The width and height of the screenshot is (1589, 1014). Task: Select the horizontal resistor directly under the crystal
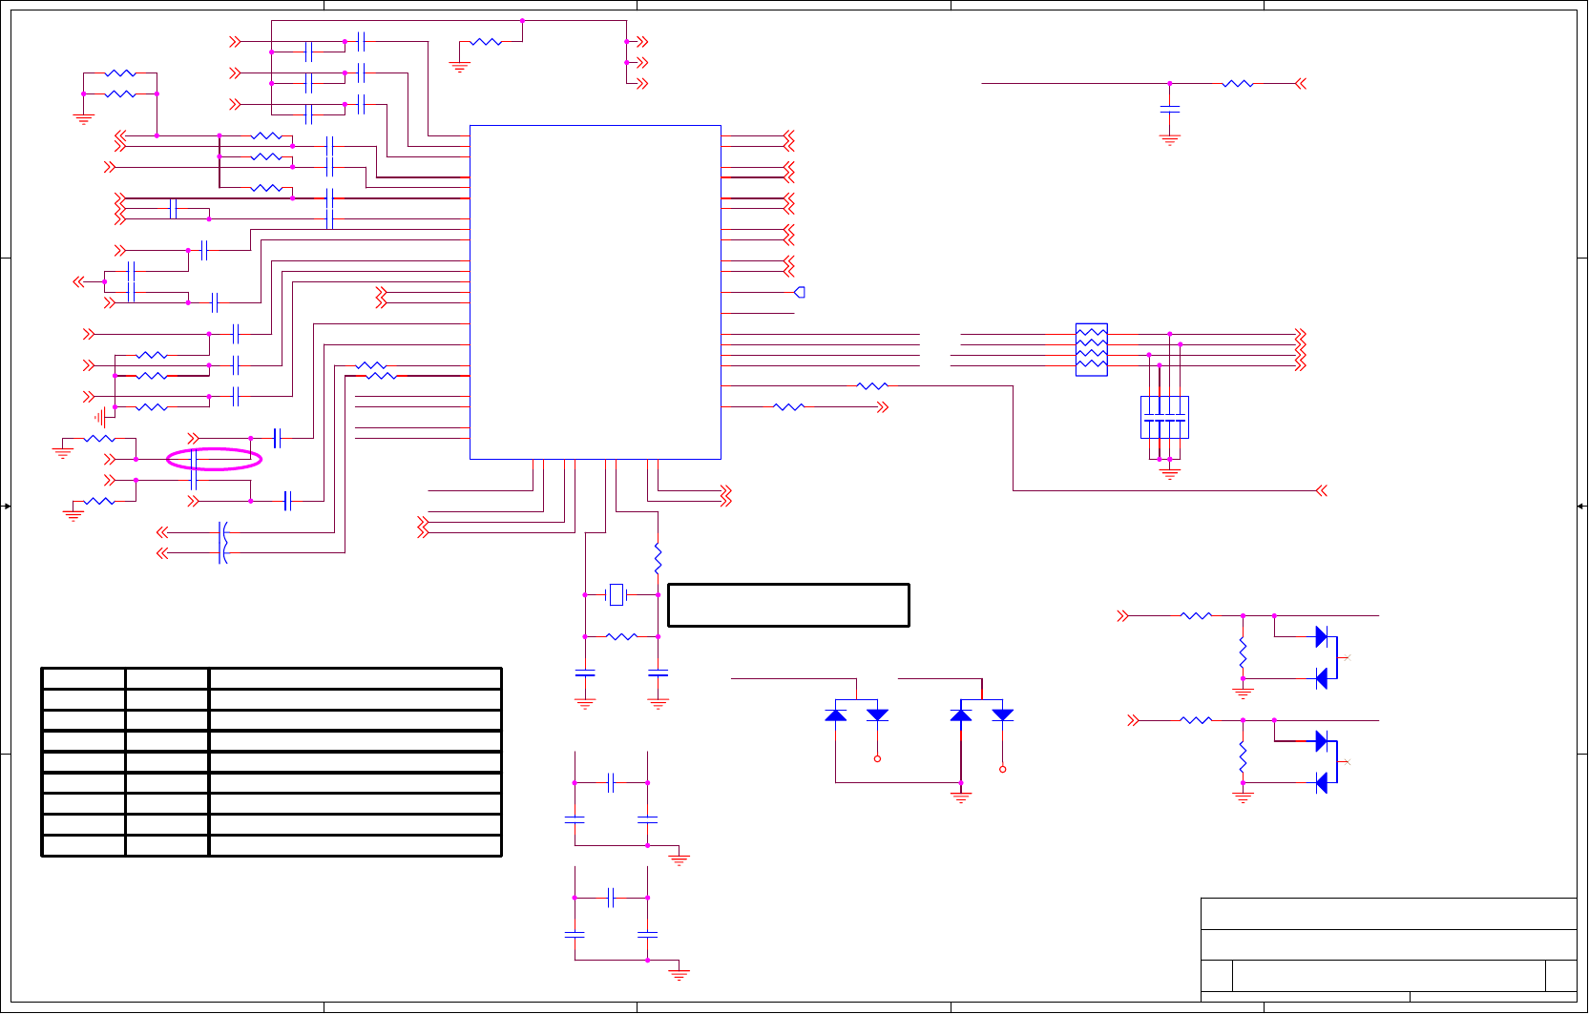(621, 636)
